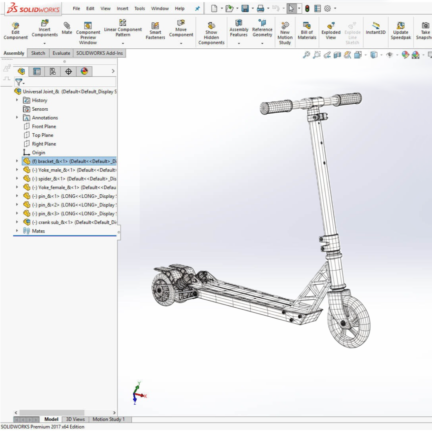Click the Save disk icon
This screenshot has height=432, width=432.
pyautogui.click(x=245, y=9)
